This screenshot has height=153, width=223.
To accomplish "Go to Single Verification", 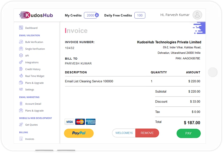I will pos(35,49).
